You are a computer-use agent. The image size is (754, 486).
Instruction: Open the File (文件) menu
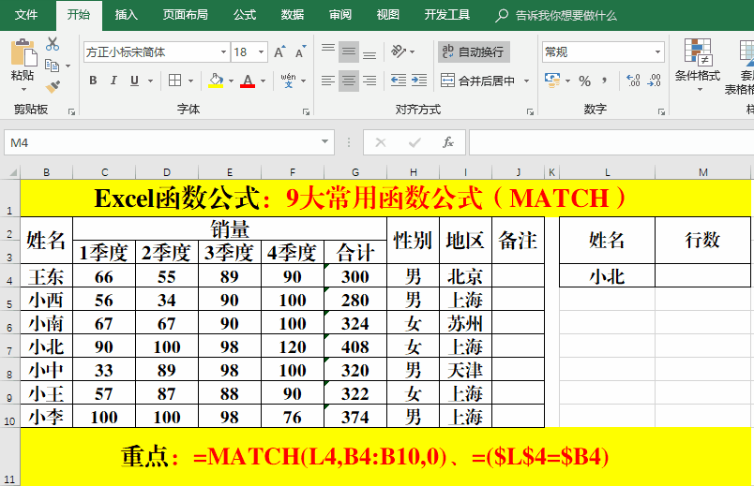click(26, 15)
